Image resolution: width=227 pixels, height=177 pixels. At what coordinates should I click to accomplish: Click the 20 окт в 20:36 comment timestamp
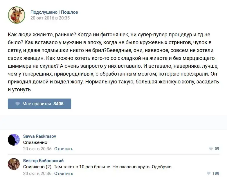coord(37,174)
